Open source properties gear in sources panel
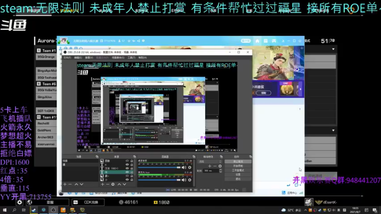This screenshot has height=214, width=381. point(113,185)
